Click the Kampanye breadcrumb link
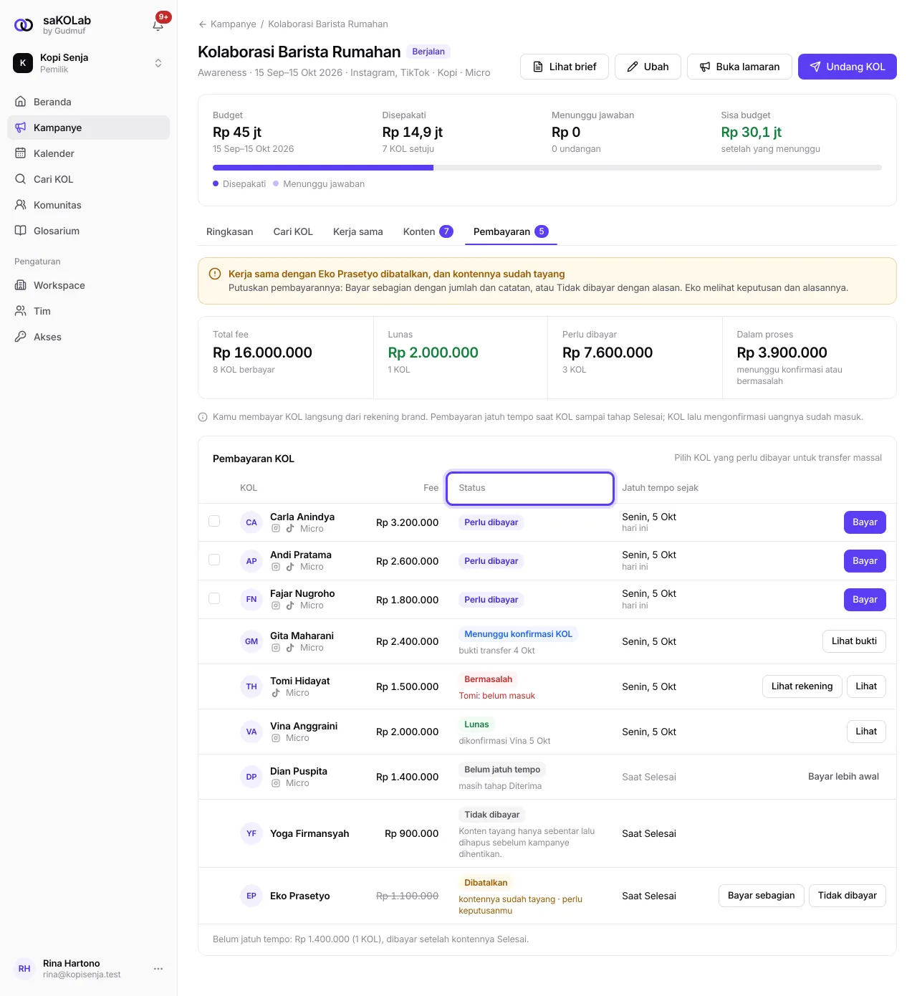The image size is (917, 996). 234,24
